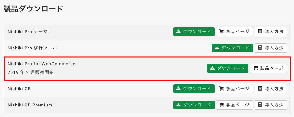
Task: Click cart icon in WooCommerce row
Action: [255, 68]
